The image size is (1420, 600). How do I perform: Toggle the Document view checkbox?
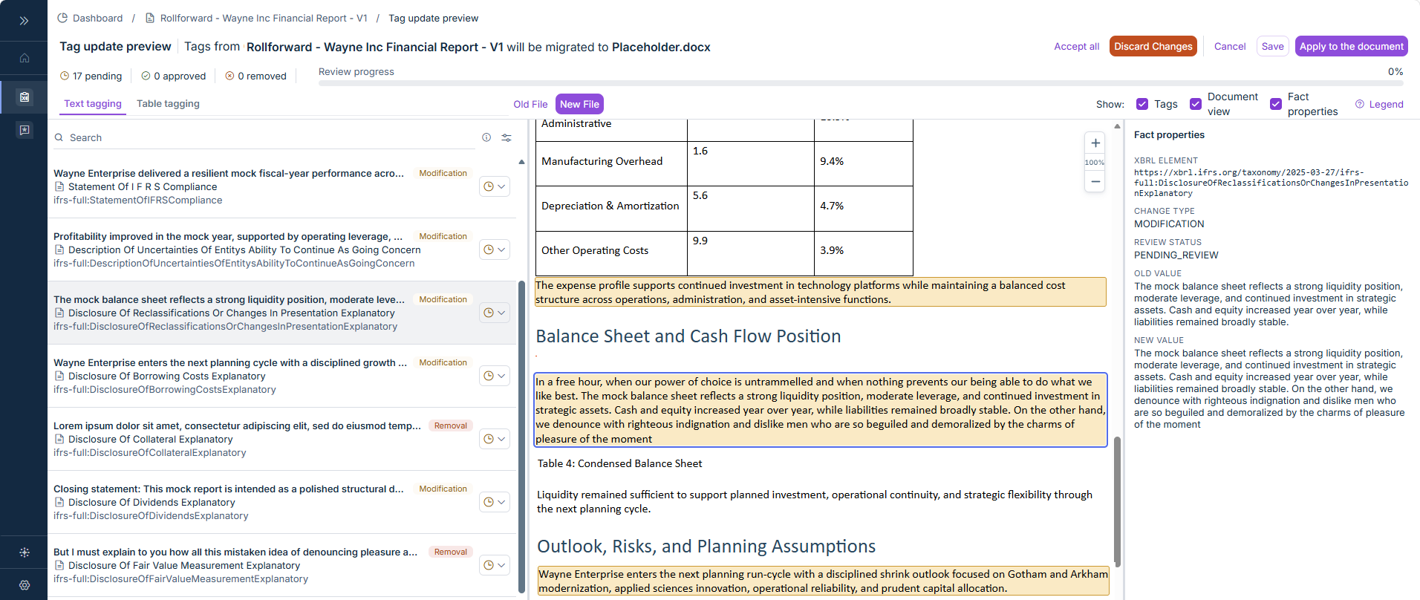point(1196,104)
